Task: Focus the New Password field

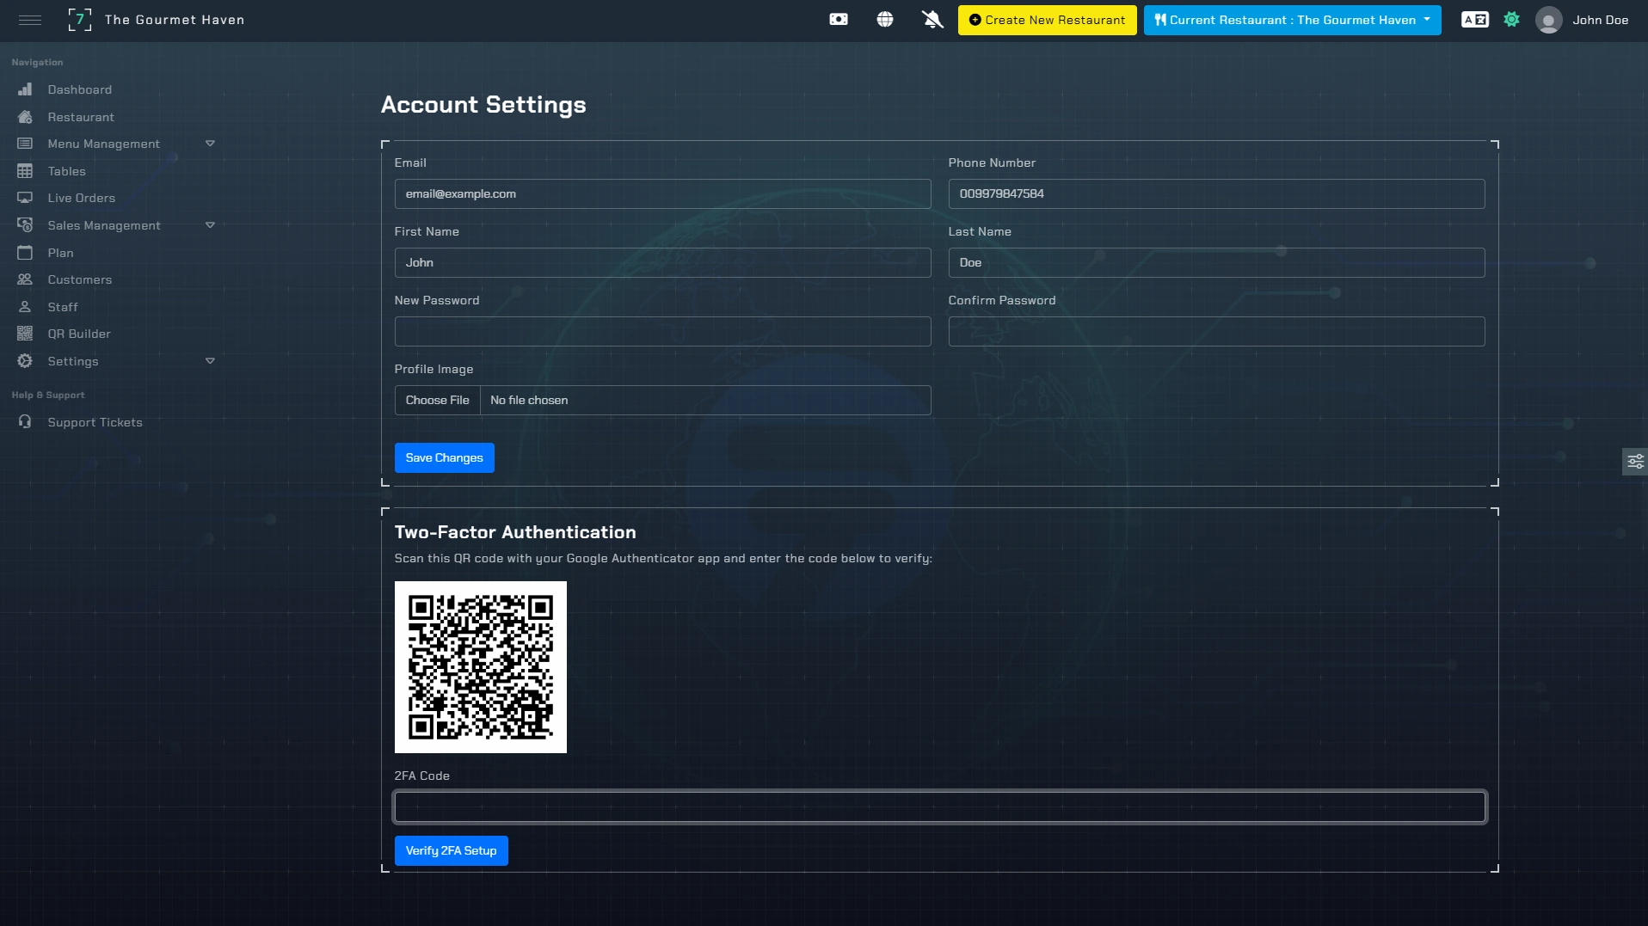Action: [662, 331]
